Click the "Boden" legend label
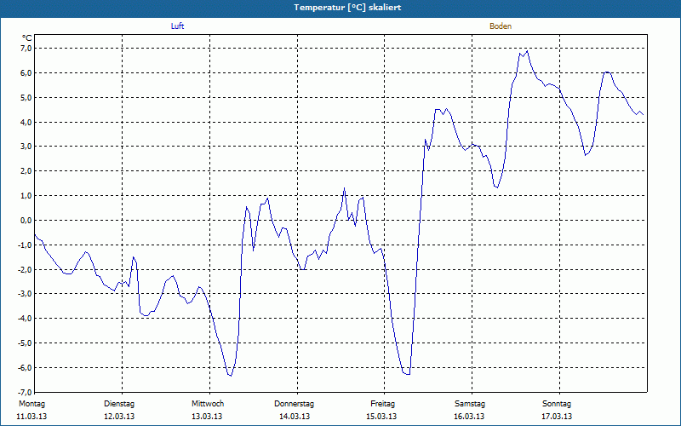The image size is (681, 426). click(501, 26)
